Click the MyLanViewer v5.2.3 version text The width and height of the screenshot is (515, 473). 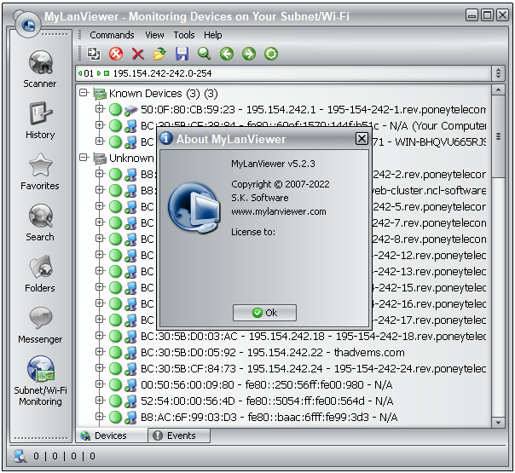click(x=273, y=164)
